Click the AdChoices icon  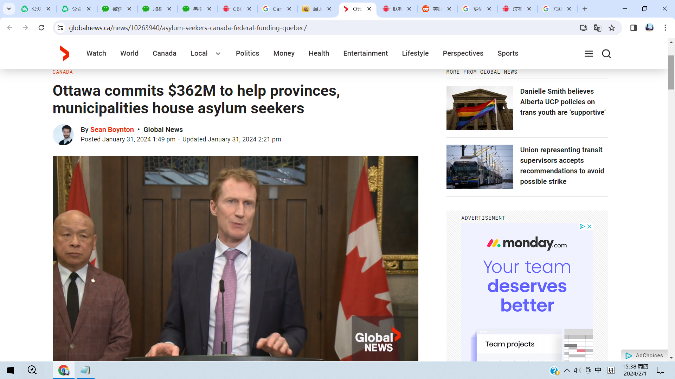[x=629, y=355]
